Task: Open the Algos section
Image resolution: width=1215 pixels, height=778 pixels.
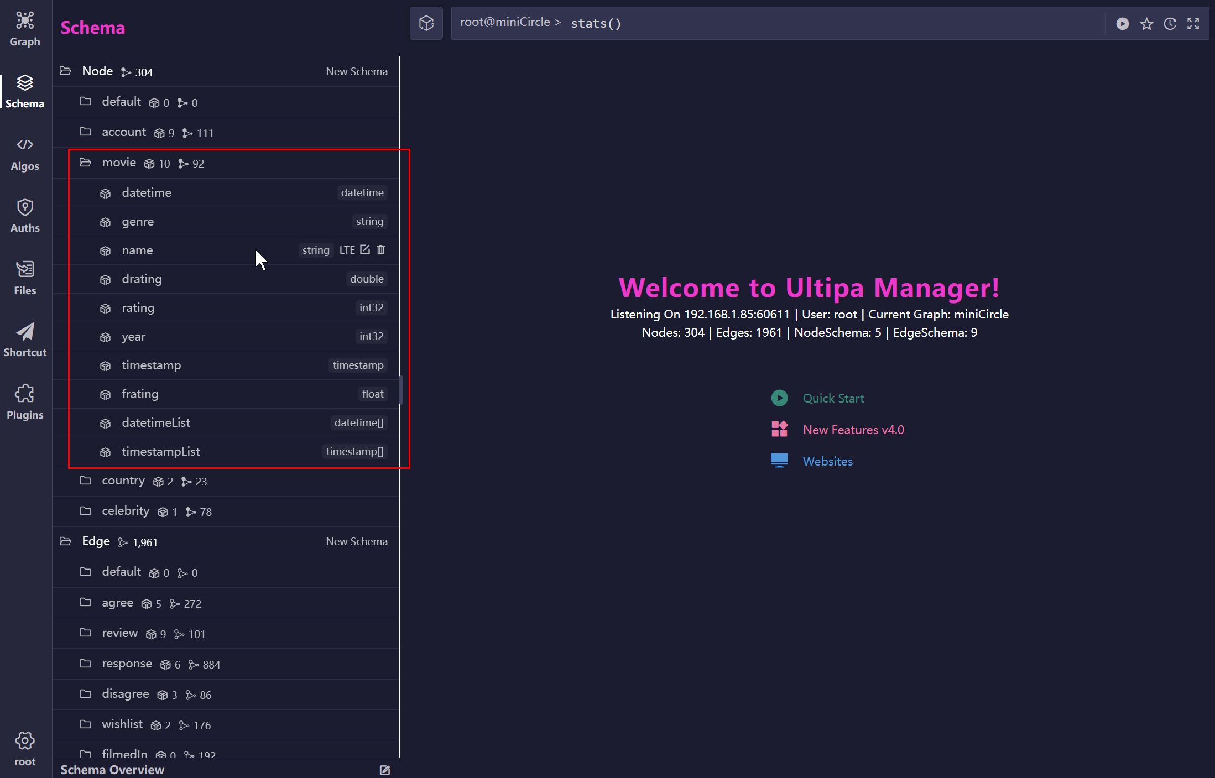Action: click(25, 155)
